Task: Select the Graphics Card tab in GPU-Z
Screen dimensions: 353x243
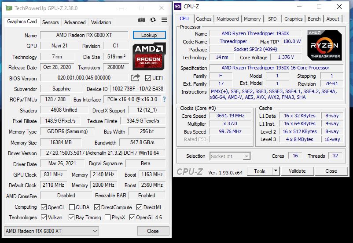Action: point(22,22)
